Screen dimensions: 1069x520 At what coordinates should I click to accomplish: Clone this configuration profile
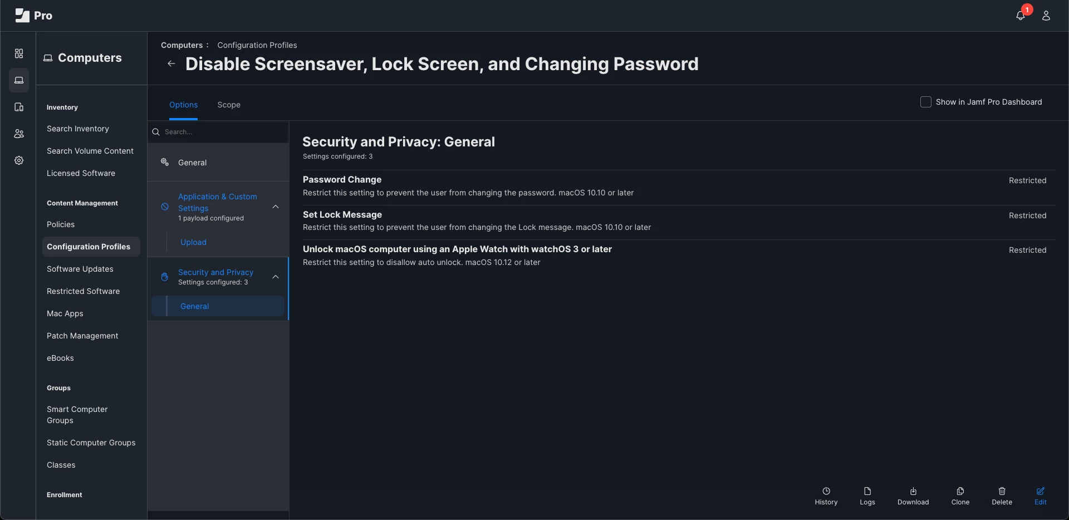tap(960, 496)
